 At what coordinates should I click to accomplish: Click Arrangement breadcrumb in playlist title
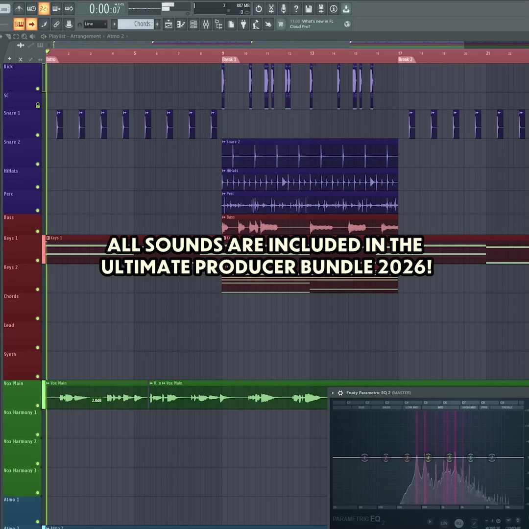85,36
